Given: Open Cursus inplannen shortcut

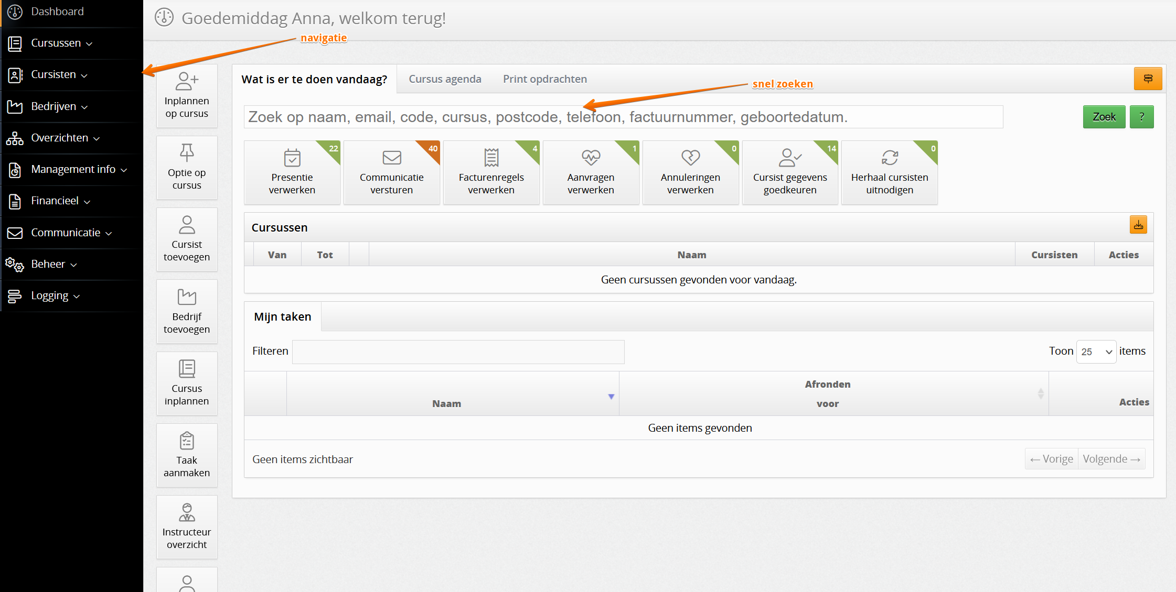Looking at the screenshot, I should click(x=187, y=383).
